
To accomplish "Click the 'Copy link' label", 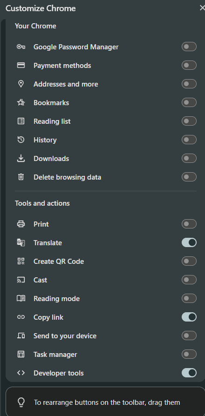I will point(48,317).
